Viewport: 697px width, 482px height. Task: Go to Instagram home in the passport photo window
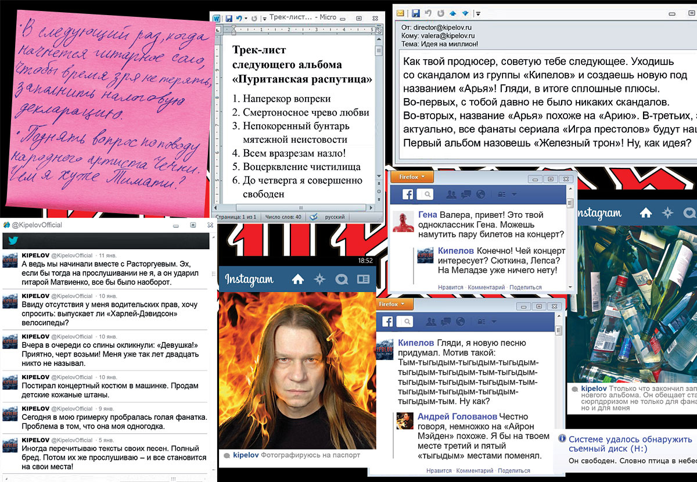(x=298, y=279)
